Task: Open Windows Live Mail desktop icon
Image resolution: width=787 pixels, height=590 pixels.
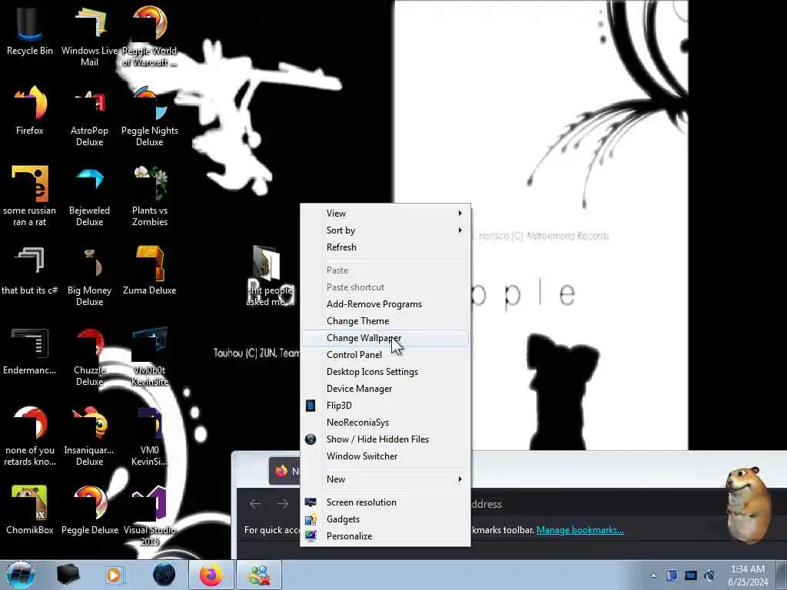Action: (89, 35)
